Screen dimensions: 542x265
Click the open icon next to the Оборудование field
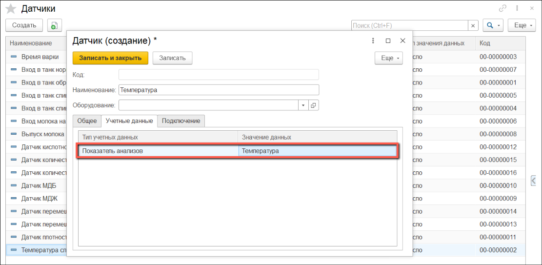(314, 105)
